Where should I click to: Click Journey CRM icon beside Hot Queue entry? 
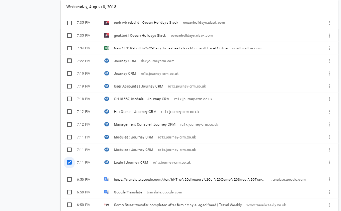pyautogui.click(x=107, y=111)
